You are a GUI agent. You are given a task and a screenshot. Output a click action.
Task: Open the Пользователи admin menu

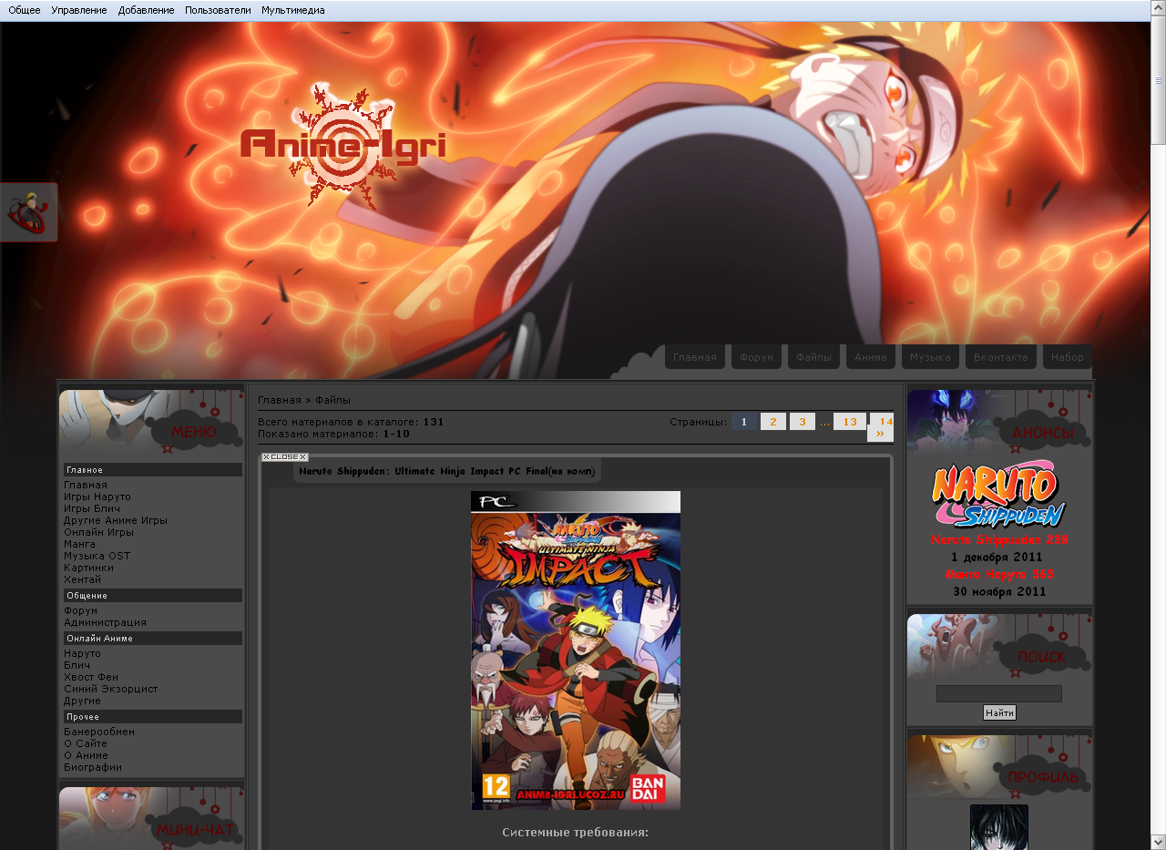click(x=218, y=10)
